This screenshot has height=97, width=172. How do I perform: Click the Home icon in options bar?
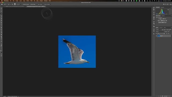pyautogui.click(x=2, y=4)
